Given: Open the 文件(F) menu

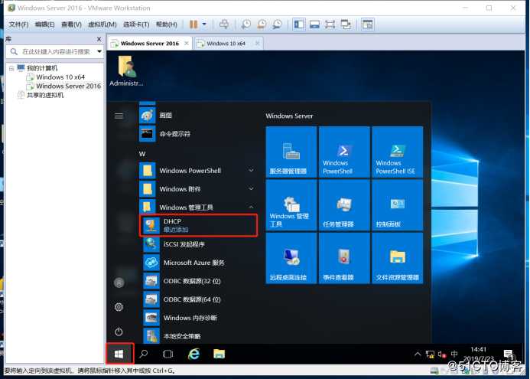Looking at the screenshot, I should [18, 25].
